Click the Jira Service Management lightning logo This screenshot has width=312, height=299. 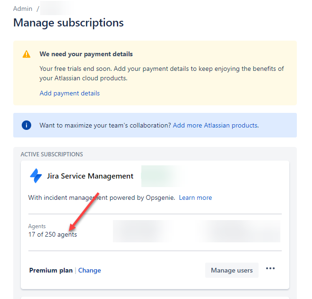(x=36, y=176)
